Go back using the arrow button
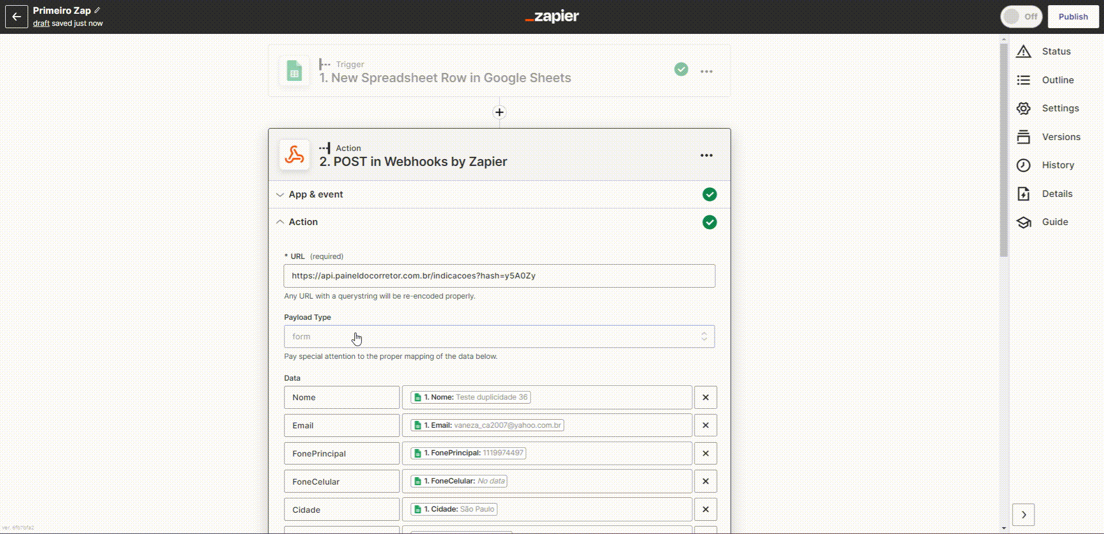 pos(17,17)
